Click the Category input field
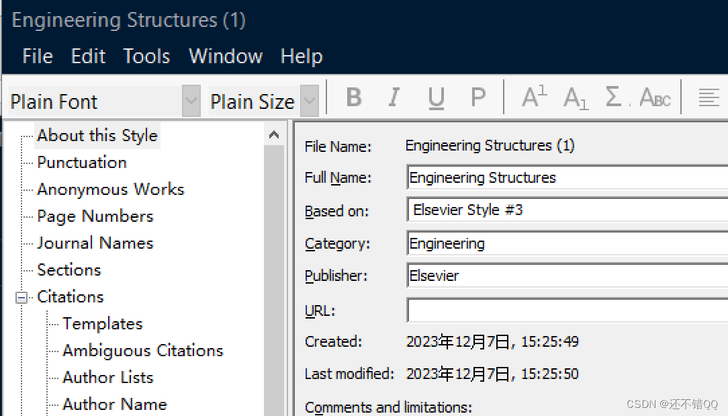The height and width of the screenshot is (416, 728). point(567,243)
